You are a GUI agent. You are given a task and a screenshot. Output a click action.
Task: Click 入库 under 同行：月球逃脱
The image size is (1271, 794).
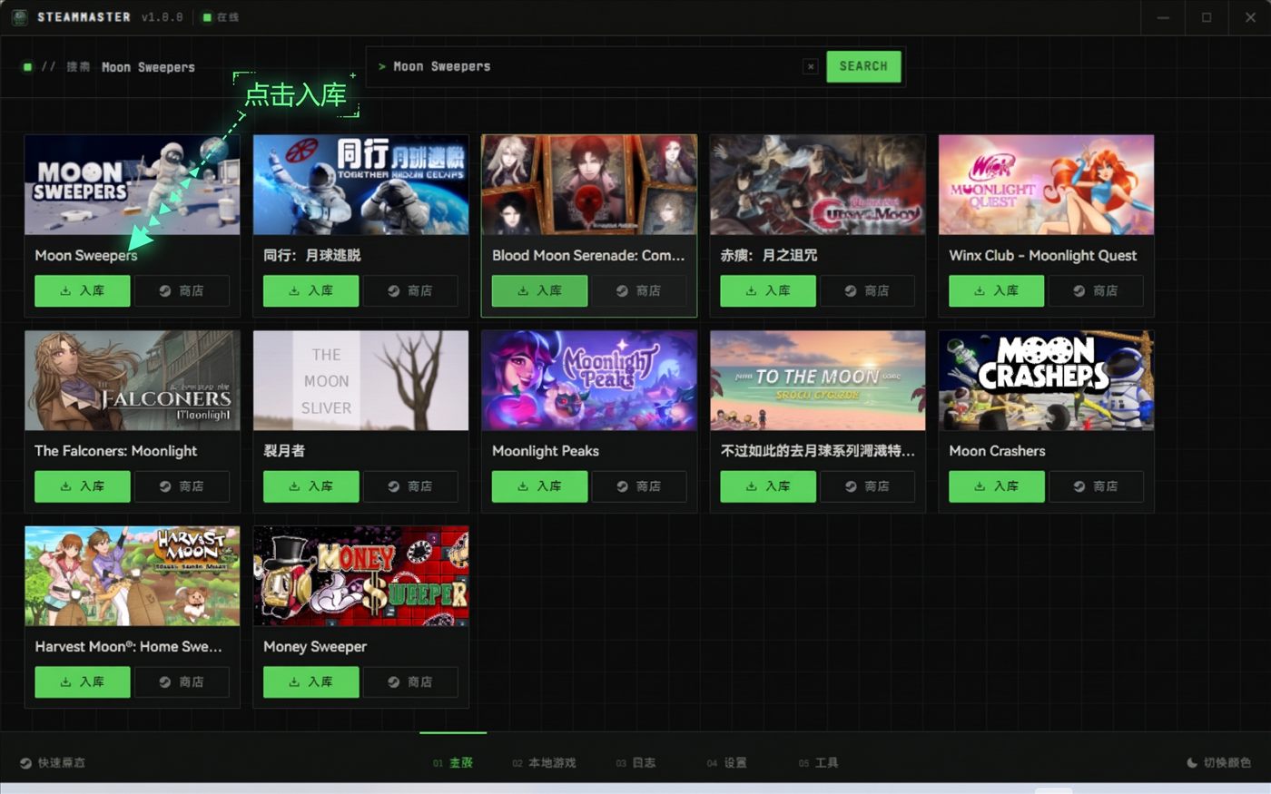(311, 291)
